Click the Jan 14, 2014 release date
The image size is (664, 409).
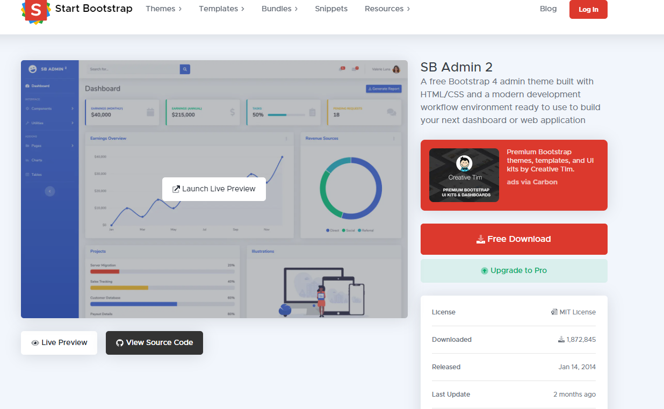pyautogui.click(x=577, y=367)
